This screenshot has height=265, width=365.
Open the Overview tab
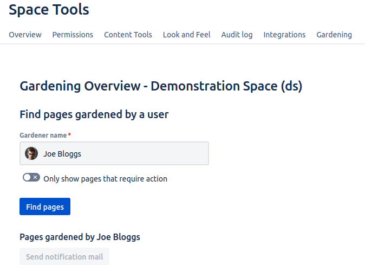(25, 35)
